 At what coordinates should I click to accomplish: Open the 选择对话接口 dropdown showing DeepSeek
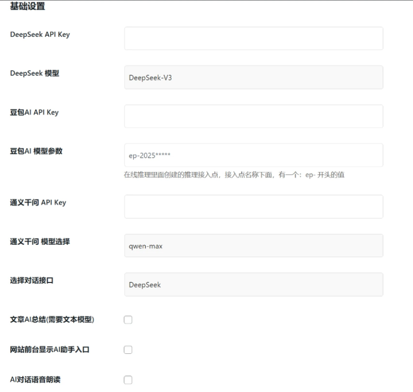coord(253,284)
